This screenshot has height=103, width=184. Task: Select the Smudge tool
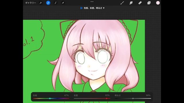click(x=131, y=3)
